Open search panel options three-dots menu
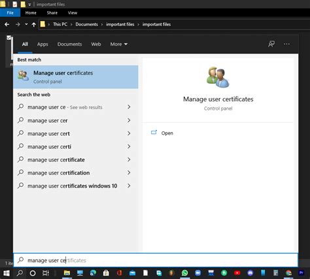Image resolution: width=310 pixels, height=279 pixels. (286, 44)
